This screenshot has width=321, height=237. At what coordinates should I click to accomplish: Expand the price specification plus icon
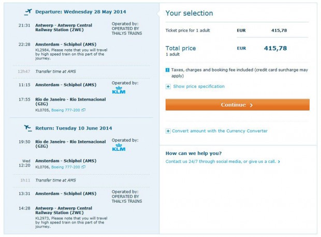[x=168, y=87]
